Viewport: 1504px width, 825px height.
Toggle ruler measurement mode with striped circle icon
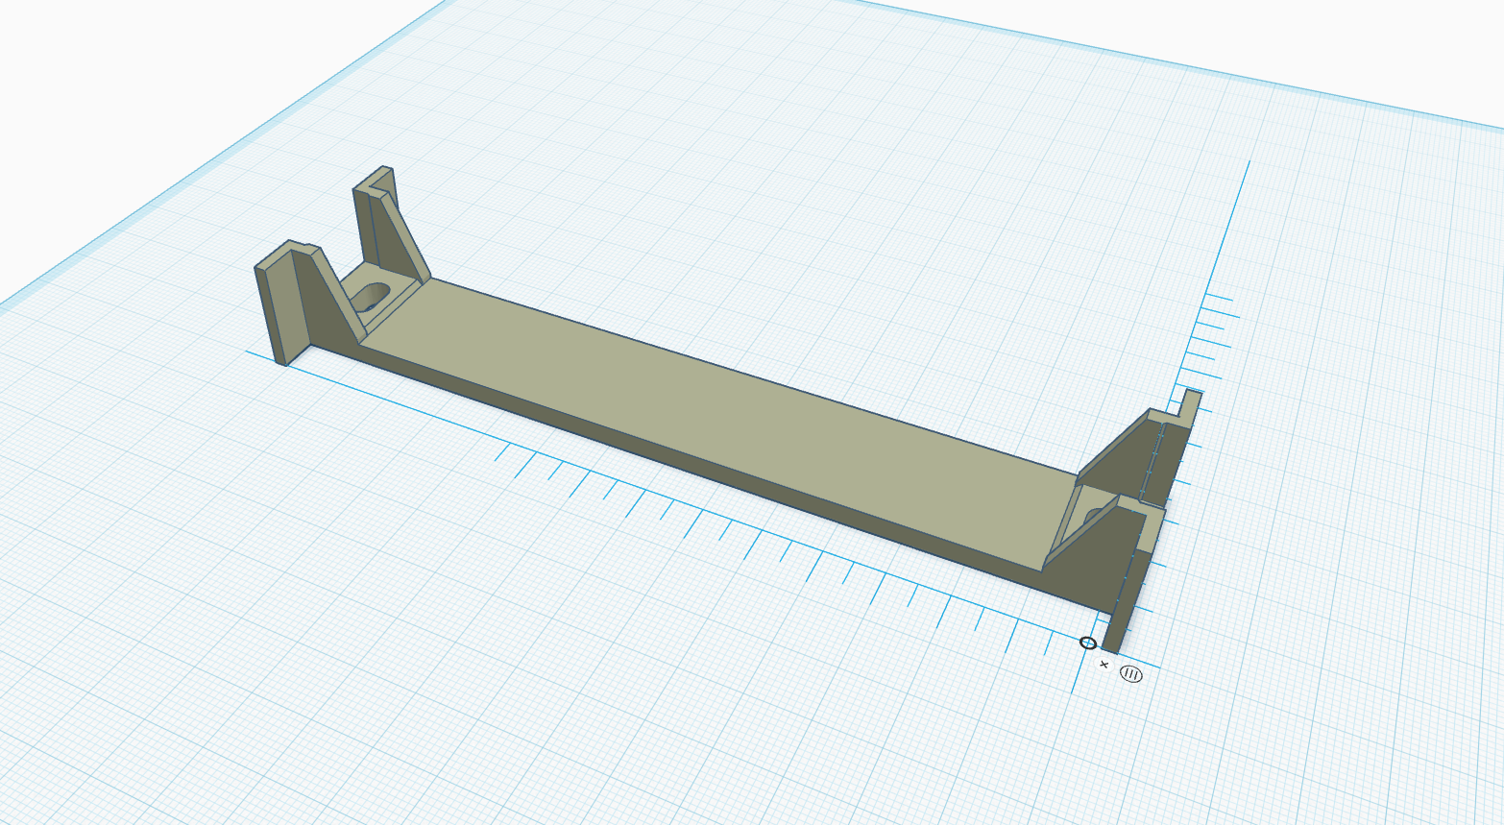coord(1131,674)
